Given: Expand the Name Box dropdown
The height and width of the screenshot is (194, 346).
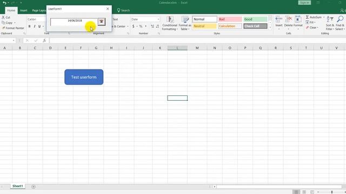Looking at the screenshot, I should coord(14,41).
